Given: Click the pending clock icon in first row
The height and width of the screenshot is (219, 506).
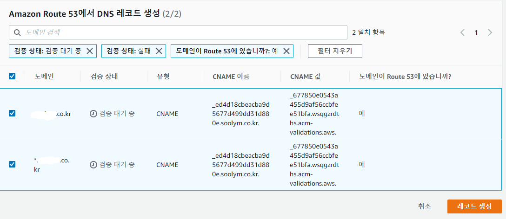Looking at the screenshot, I should tap(93, 114).
